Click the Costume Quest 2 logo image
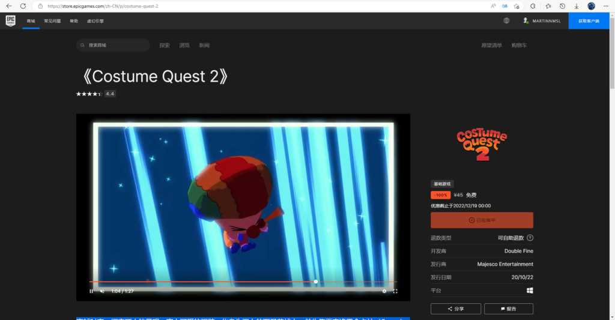Viewport: 615px width, 320px height. click(x=482, y=145)
